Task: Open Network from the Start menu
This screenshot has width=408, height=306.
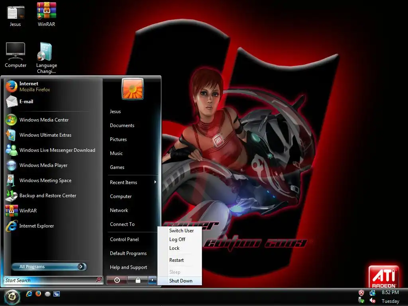Action: [x=119, y=210]
